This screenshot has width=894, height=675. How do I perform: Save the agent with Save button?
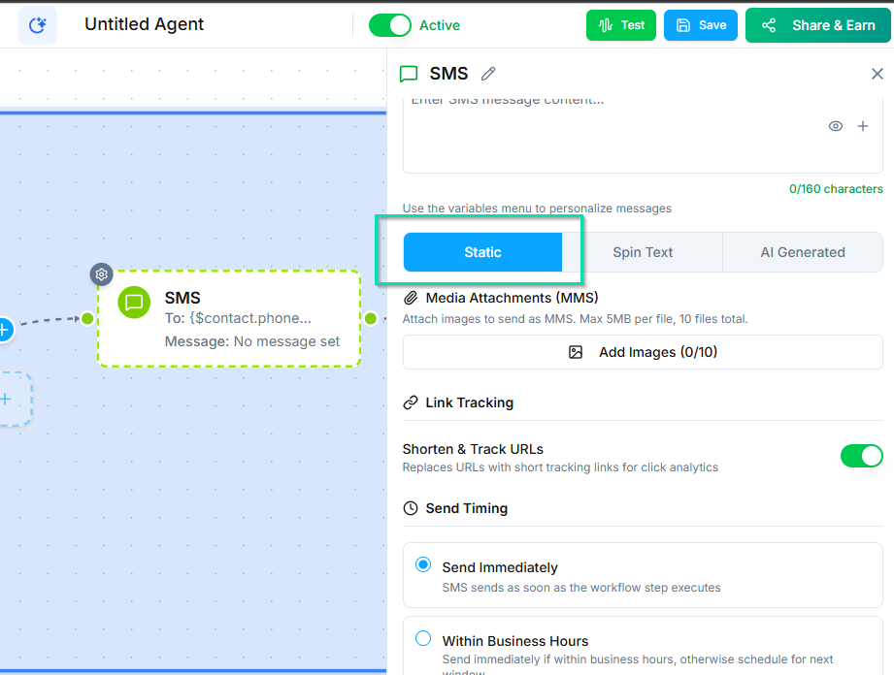[700, 25]
